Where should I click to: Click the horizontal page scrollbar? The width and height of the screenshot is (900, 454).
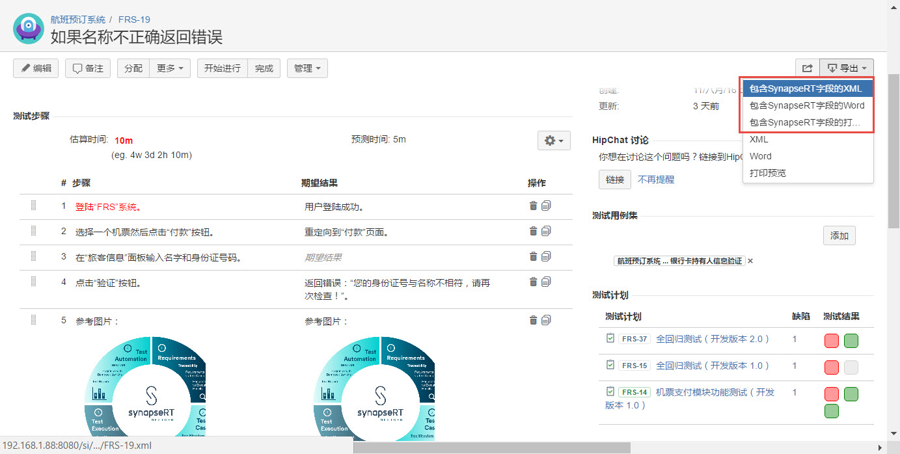coord(492,447)
